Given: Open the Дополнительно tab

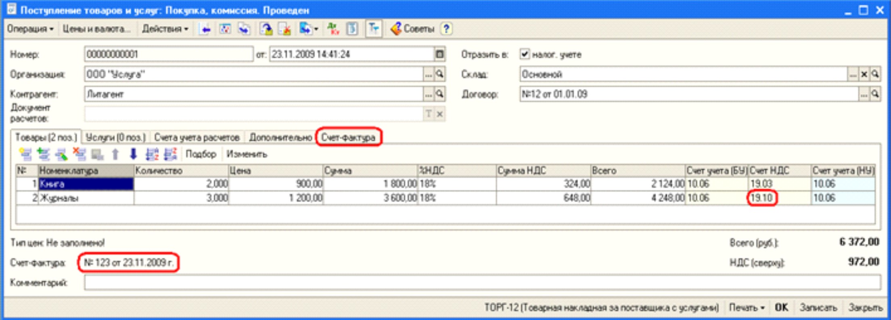Looking at the screenshot, I should (280, 137).
